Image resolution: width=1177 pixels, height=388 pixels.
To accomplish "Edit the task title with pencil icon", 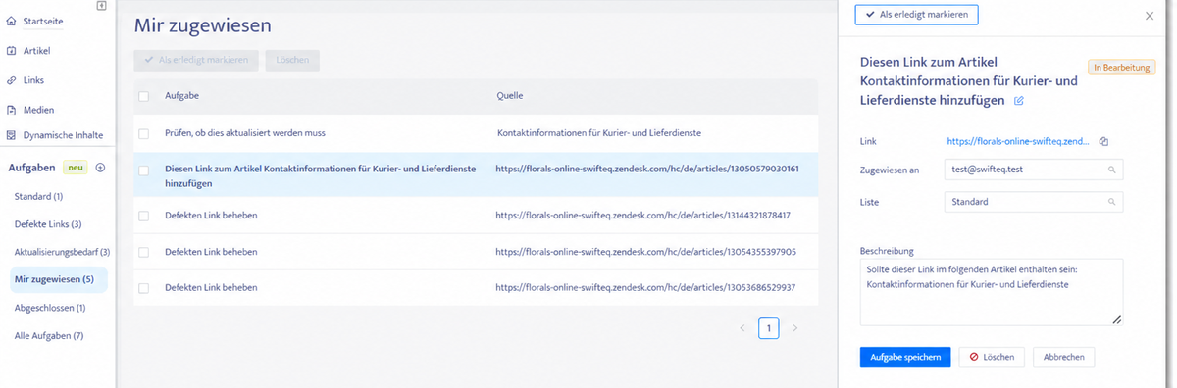I will (x=1018, y=101).
